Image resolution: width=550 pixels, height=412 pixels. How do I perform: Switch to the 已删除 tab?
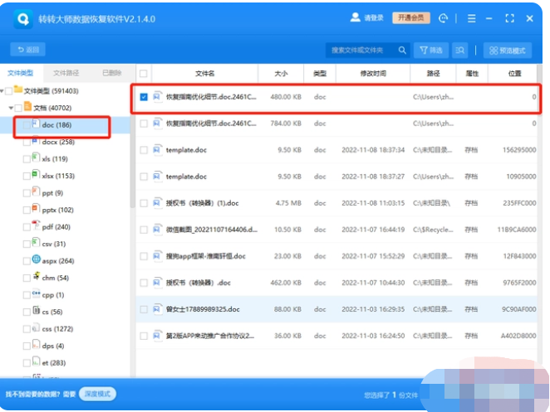pyautogui.click(x=110, y=73)
